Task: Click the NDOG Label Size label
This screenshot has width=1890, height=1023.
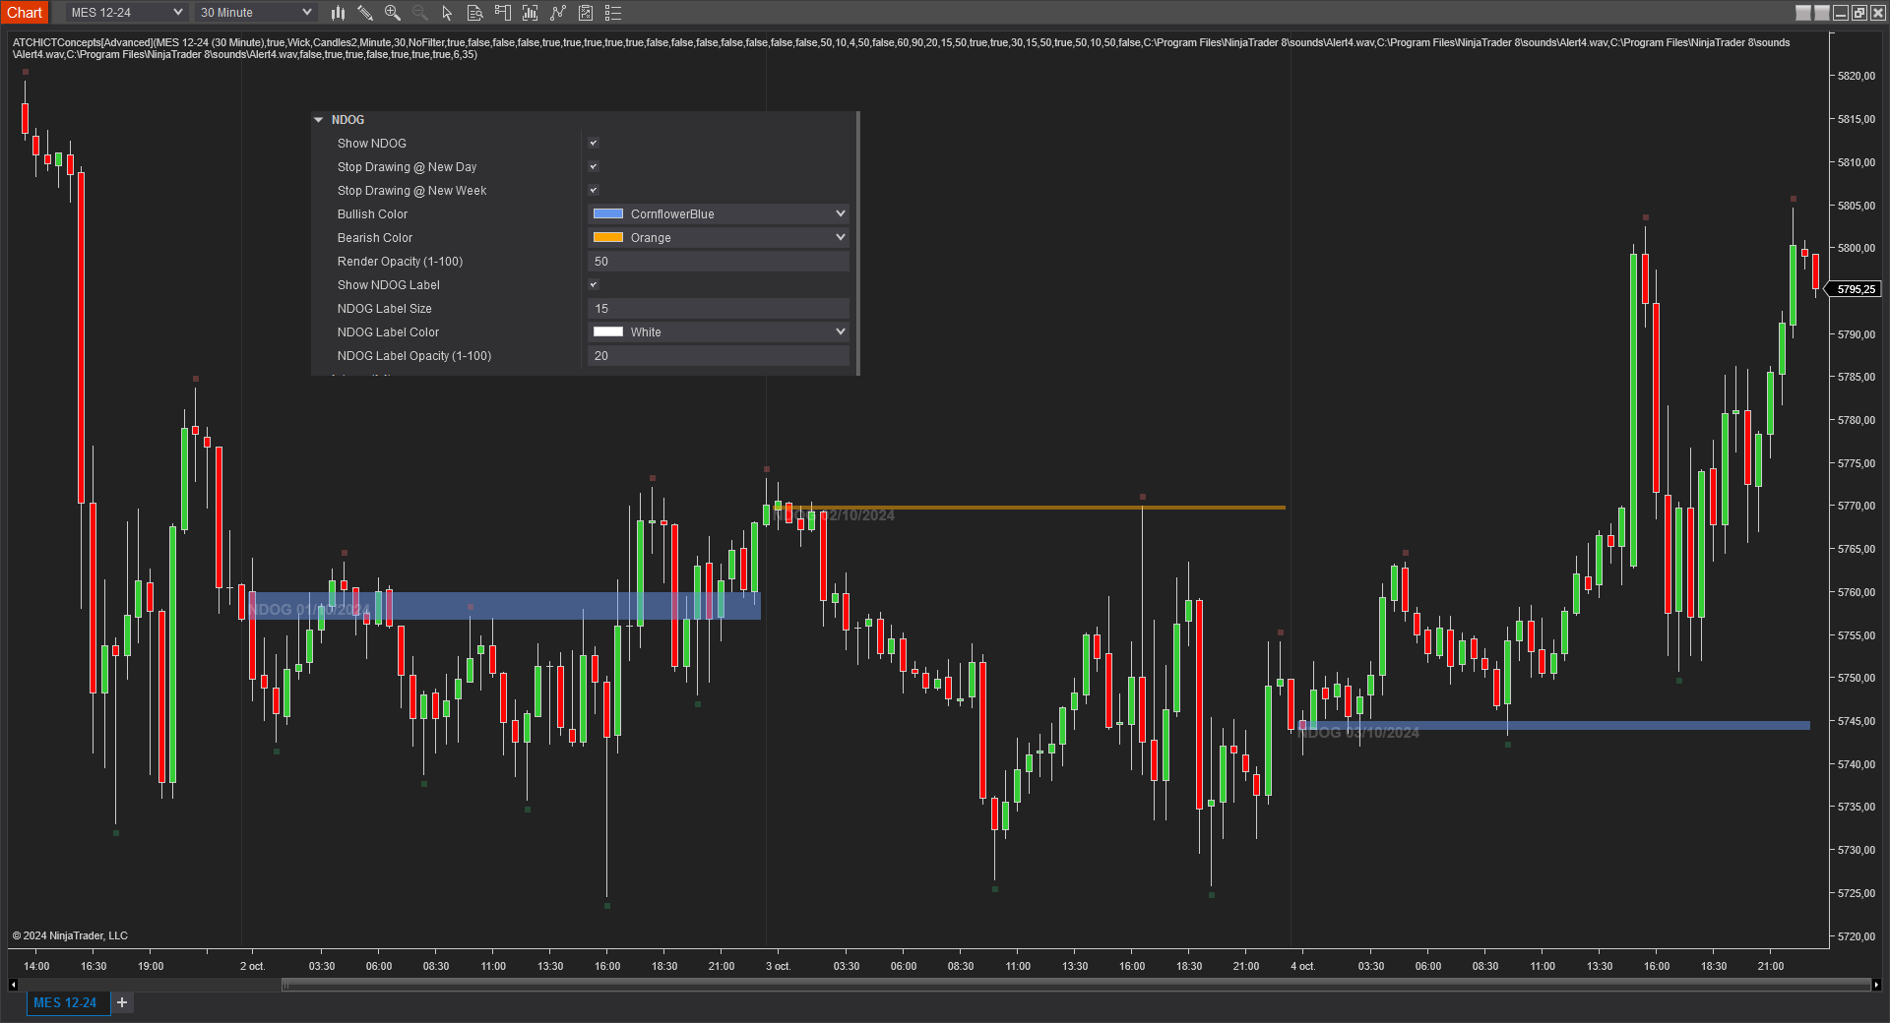Action: point(385,309)
